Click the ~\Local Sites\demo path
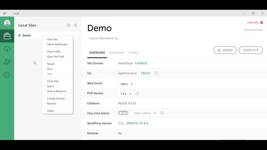This screenshot has height=150, width=267. point(101,38)
